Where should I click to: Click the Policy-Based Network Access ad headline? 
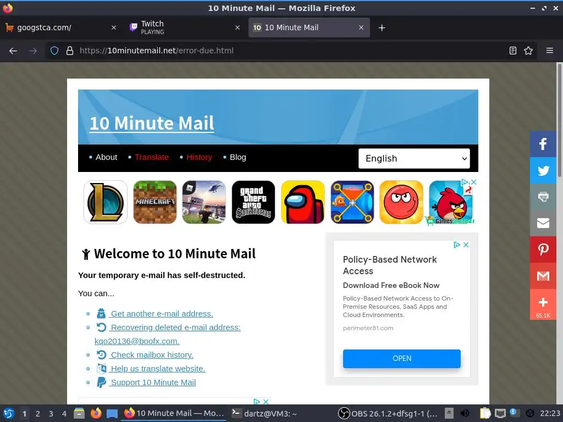click(x=390, y=265)
